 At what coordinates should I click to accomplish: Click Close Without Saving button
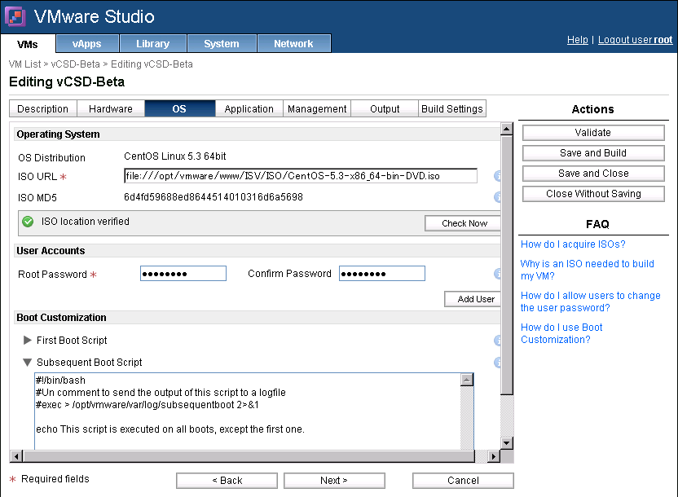point(593,194)
